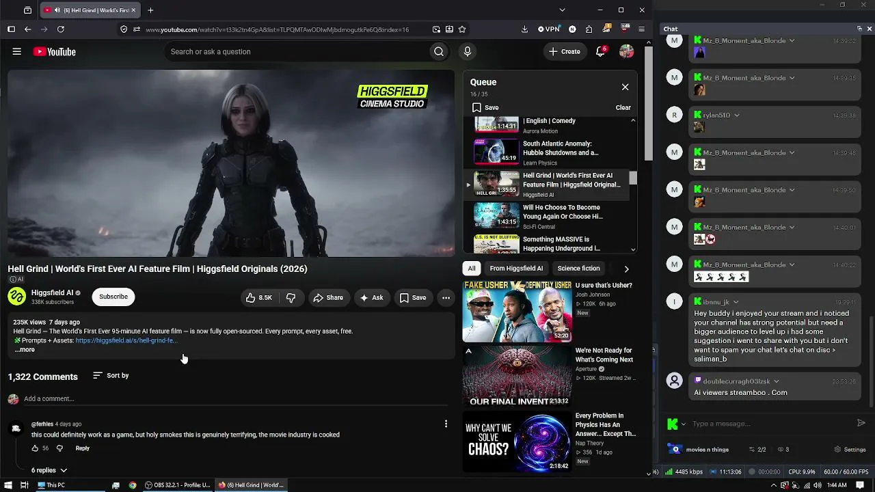The height and width of the screenshot is (492, 875).
Task: Go to the YouTube home logo
Action: pos(54,52)
